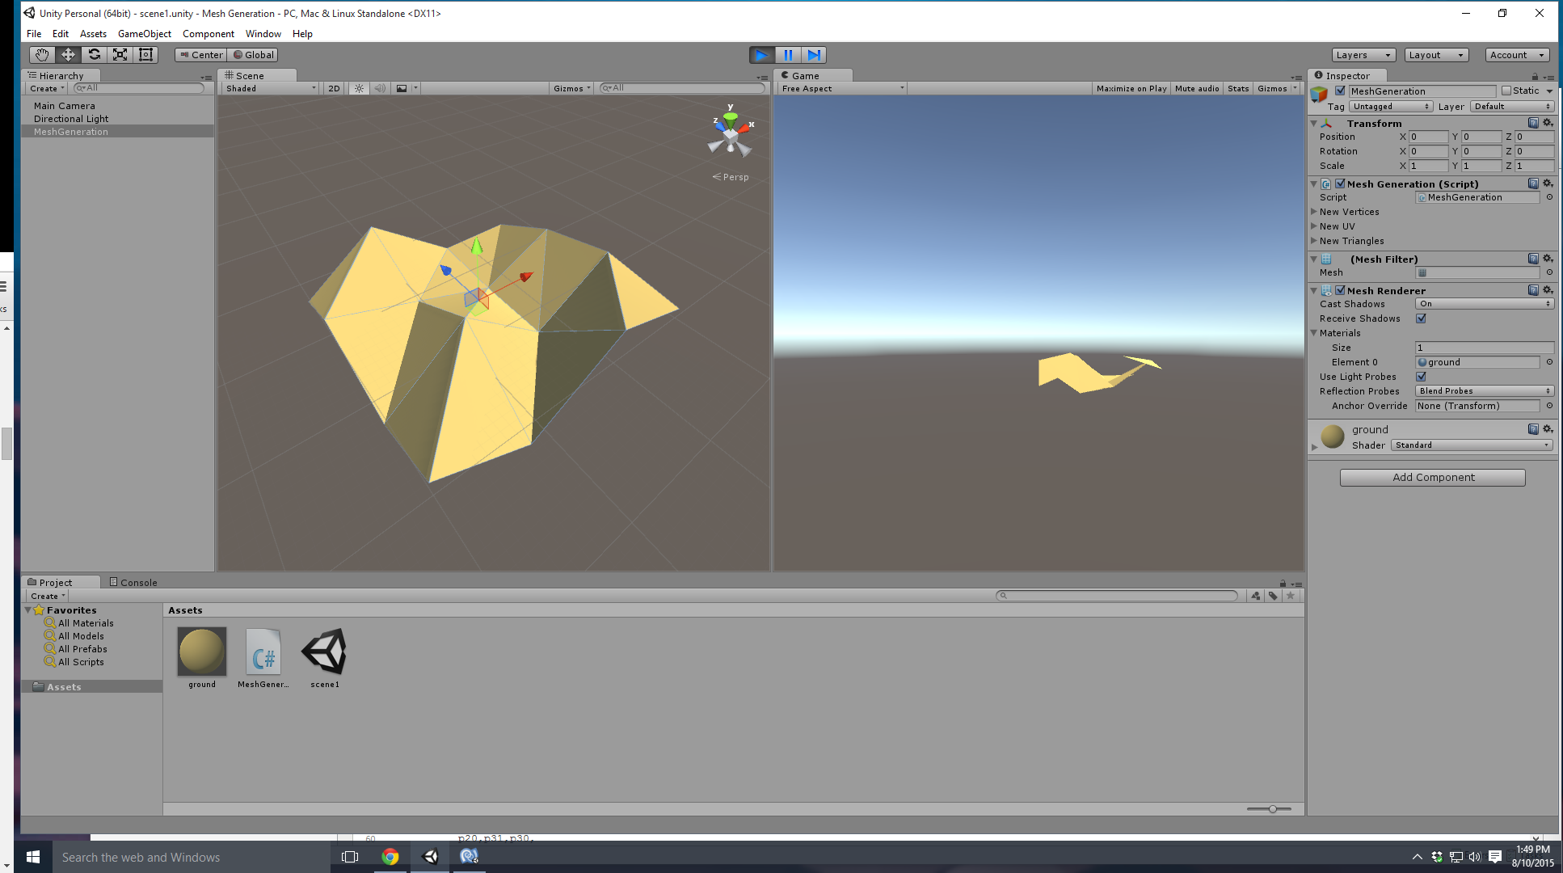Select the ground material asset
Image resolution: width=1563 pixels, height=873 pixels.
coord(202,658)
